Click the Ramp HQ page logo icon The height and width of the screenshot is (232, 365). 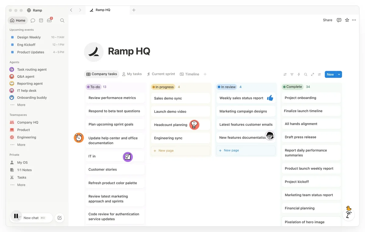tap(94, 52)
